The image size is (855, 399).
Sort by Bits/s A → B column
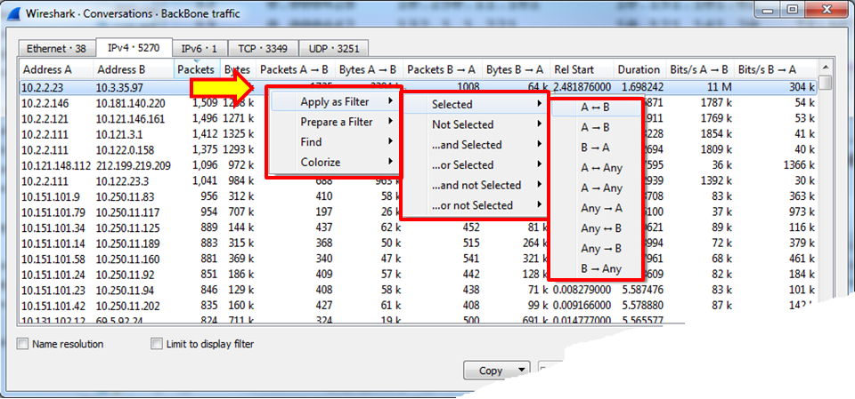[x=700, y=69]
